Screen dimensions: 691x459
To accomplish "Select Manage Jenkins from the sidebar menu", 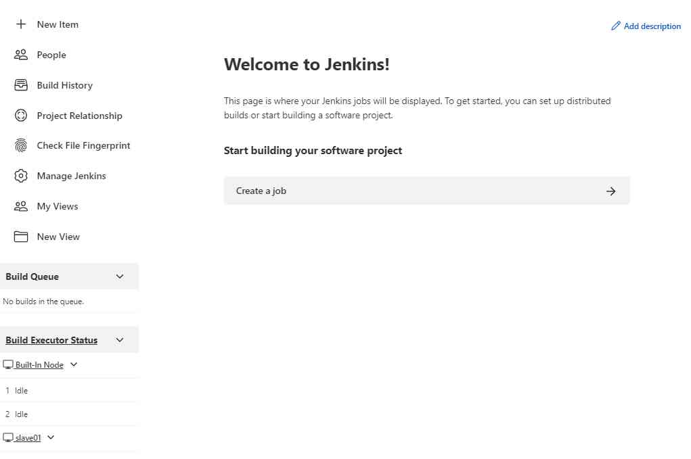I will 71,176.
